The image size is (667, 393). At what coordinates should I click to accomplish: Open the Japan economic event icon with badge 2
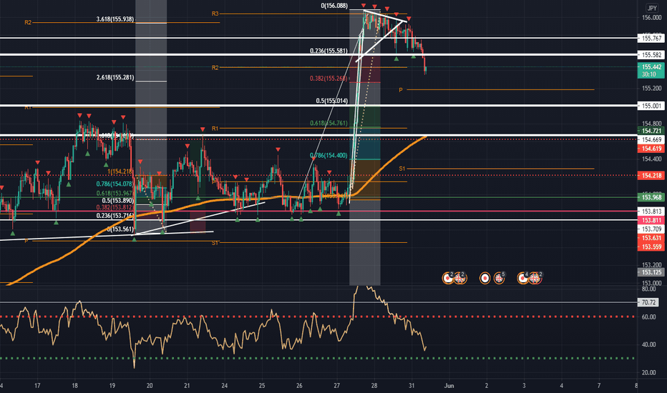(x=447, y=278)
